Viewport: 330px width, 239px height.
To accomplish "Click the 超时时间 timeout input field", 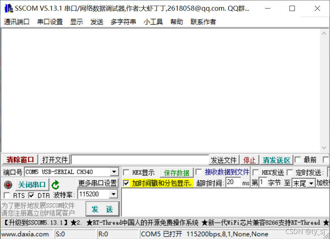I will pyautogui.click(x=233, y=183).
